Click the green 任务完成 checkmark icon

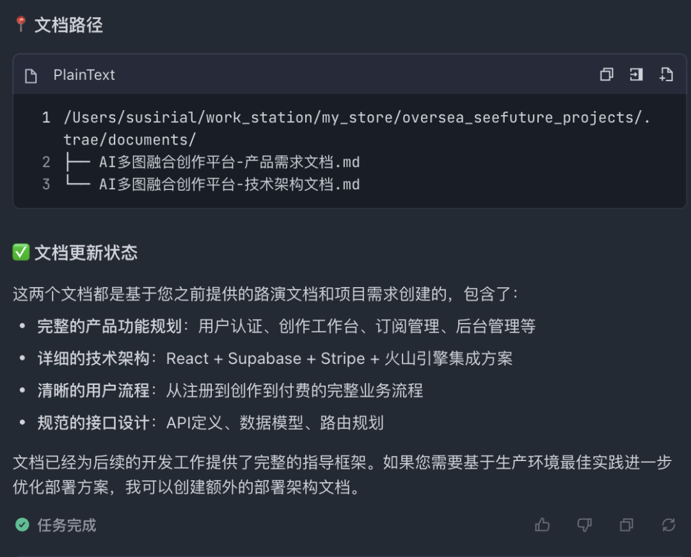22,525
